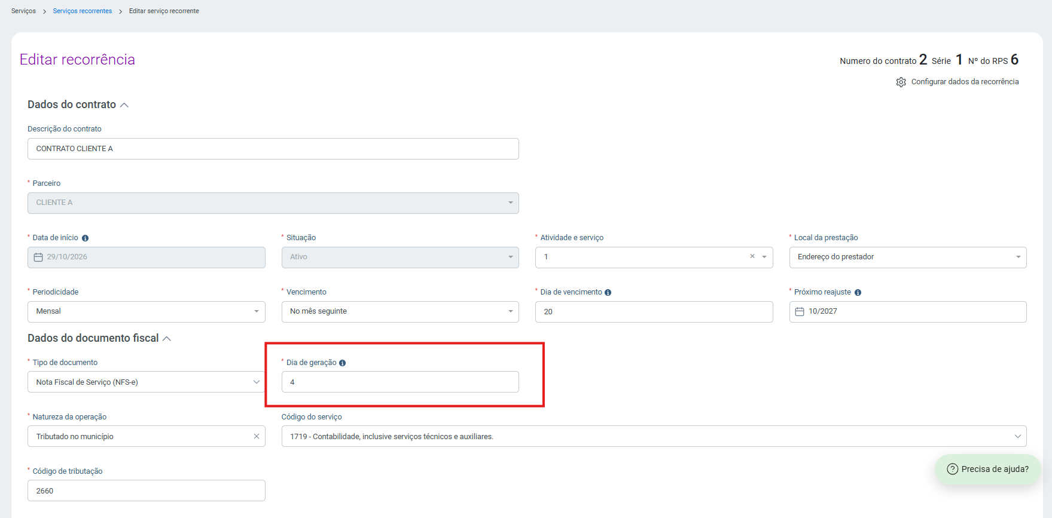Click the Próximo reajuste date field
The height and width of the screenshot is (518, 1052).
coord(908,312)
